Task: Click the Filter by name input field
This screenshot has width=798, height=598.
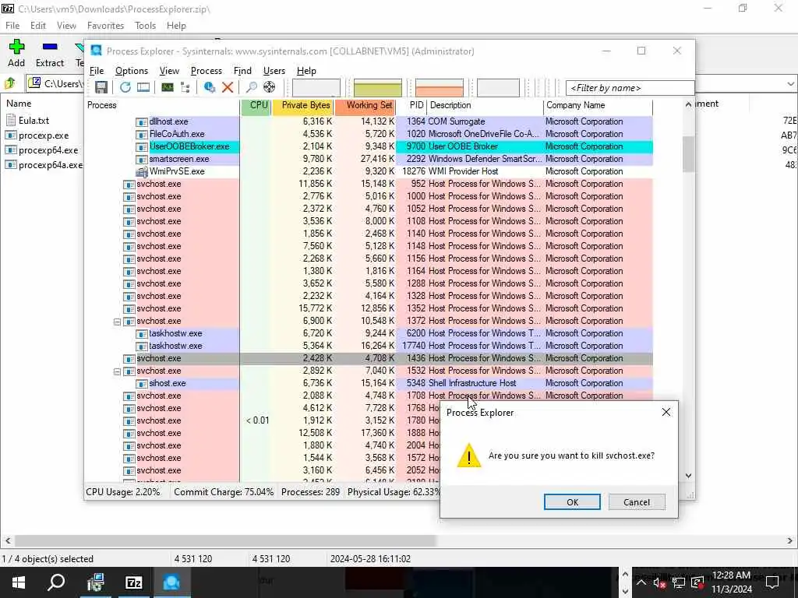Action: [x=630, y=88]
